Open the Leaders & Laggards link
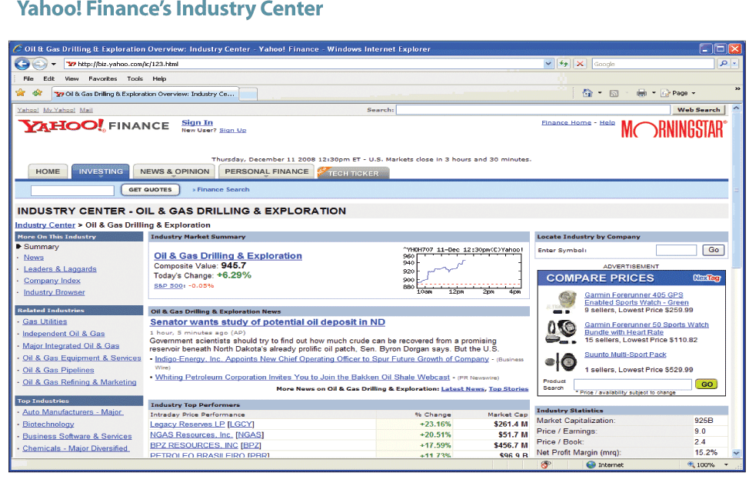The height and width of the screenshot is (486, 749). pyautogui.click(x=61, y=268)
